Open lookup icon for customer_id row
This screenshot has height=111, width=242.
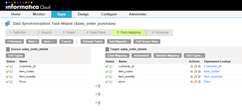[x=196, y=66]
